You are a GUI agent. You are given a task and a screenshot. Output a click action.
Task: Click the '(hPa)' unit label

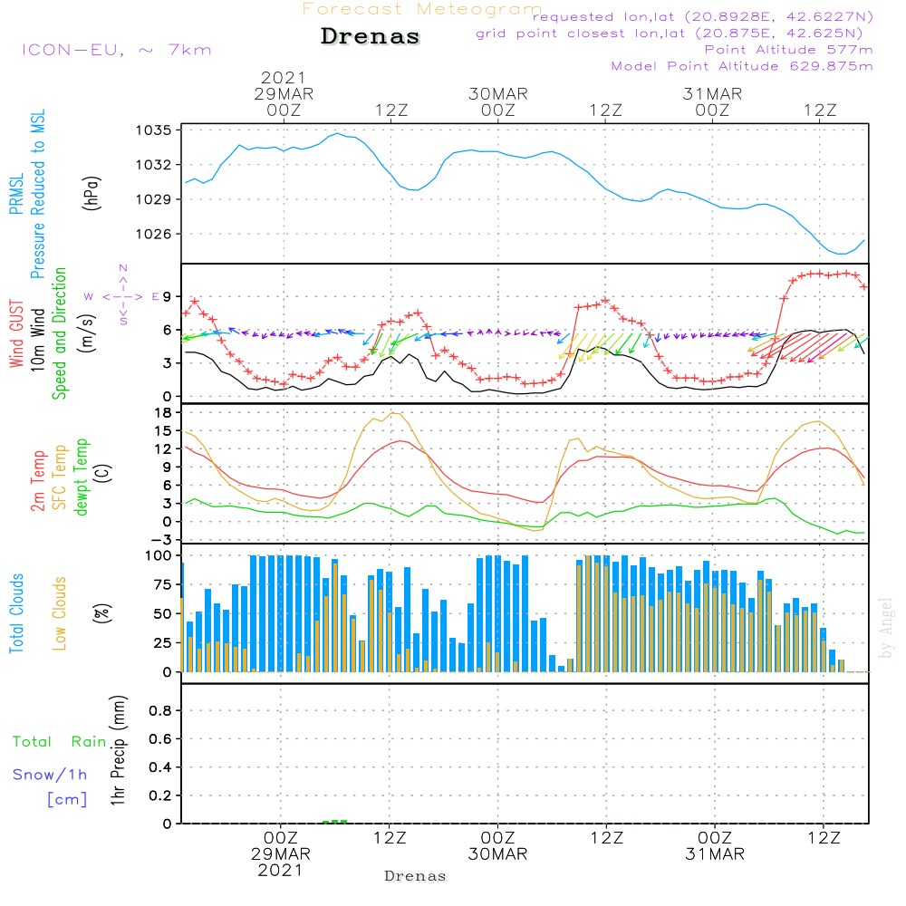(x=92, y=194)
